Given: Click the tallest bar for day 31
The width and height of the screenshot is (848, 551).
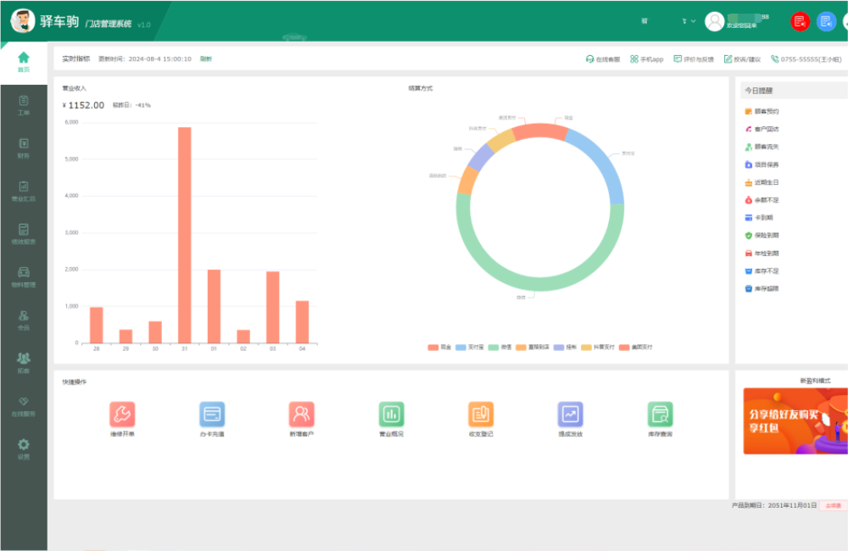Looking at the screenshot, I should click(184, 235).
